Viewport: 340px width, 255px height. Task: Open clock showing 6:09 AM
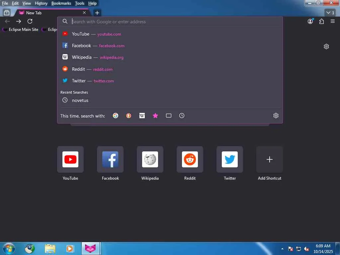pyautogui.click(x=323, y=248)
